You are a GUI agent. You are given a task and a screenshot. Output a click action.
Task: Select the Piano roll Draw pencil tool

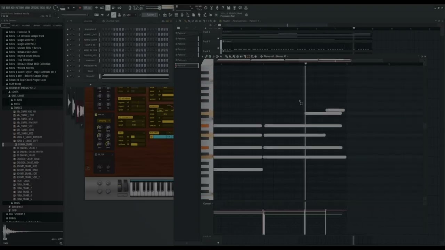pyautogui.click(x=227, y=56)
